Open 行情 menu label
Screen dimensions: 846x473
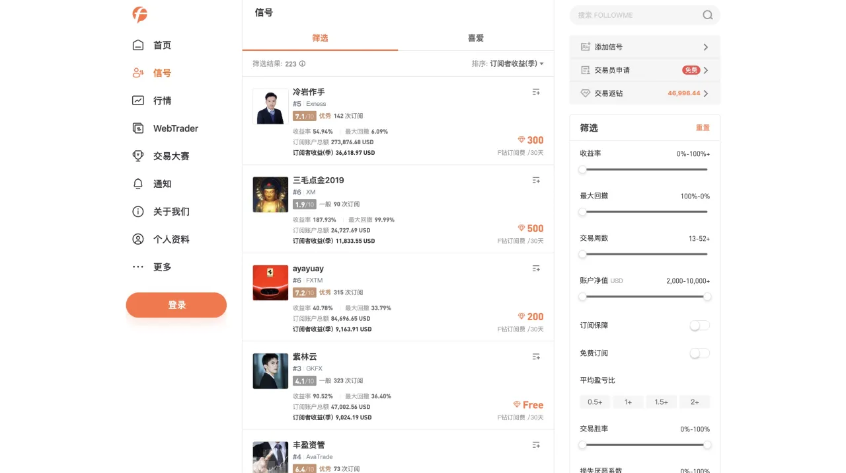[162, 101]
